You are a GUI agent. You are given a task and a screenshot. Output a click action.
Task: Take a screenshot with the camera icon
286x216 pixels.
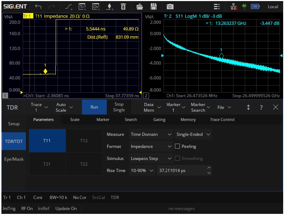point(170,6)
